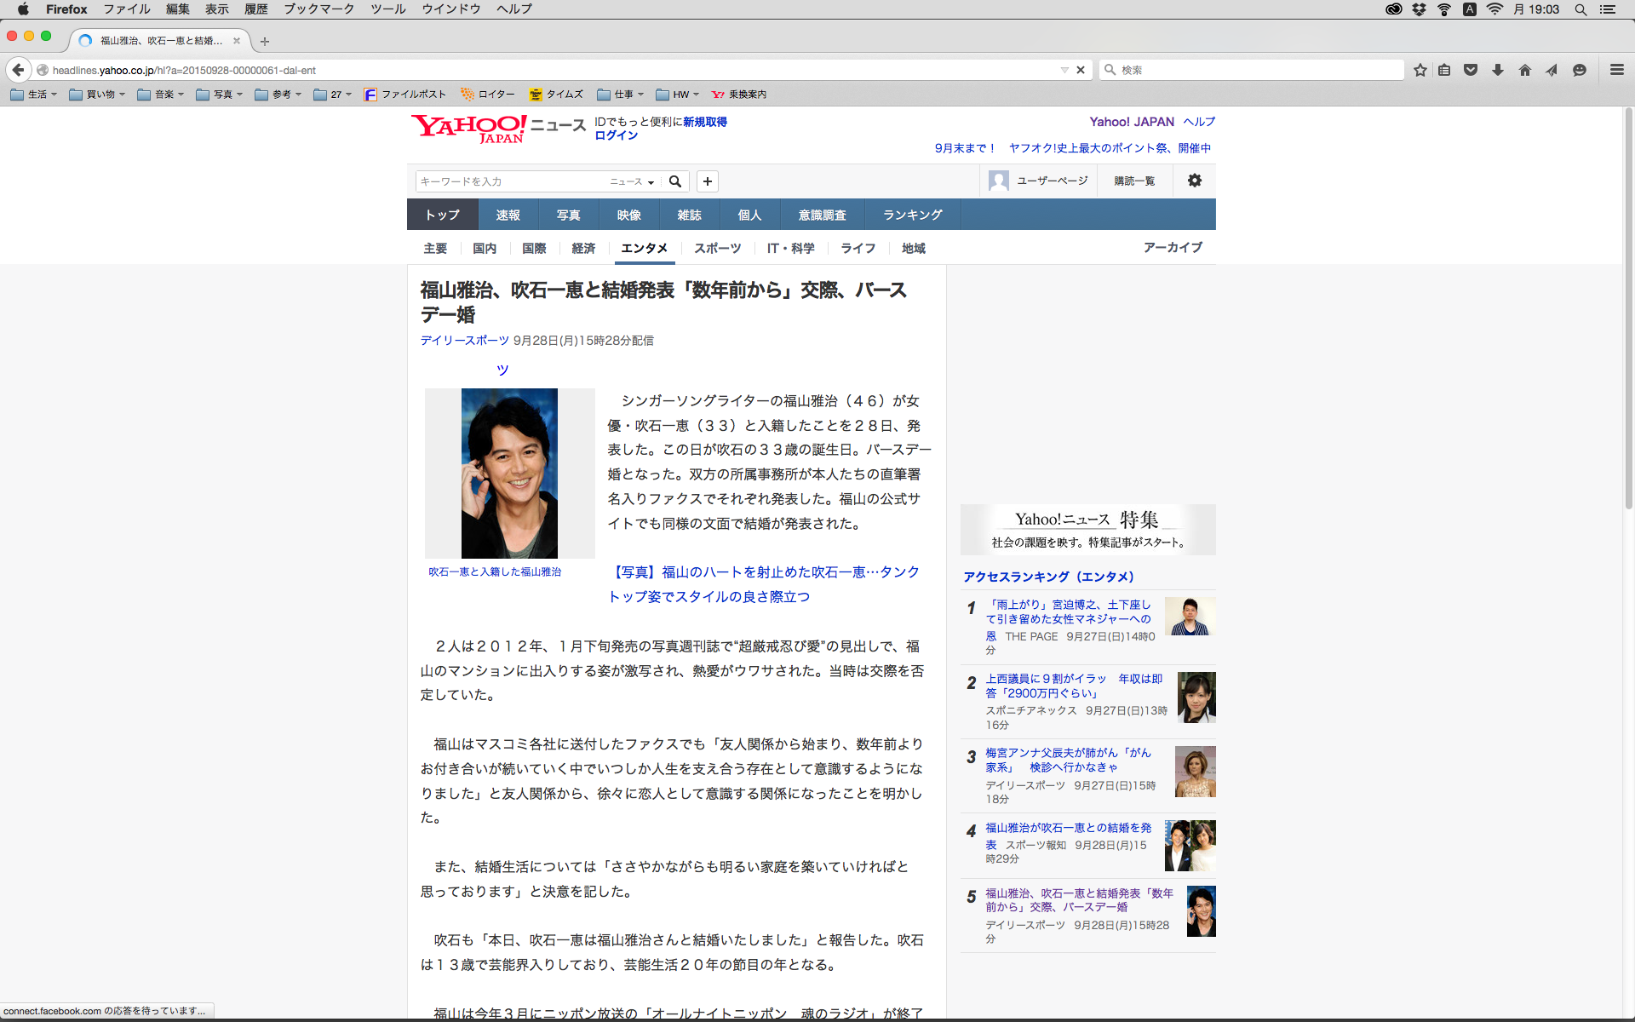Switch to the スポーツ category tab
The height and width of the screenshot is (1022, 1635).
[x=717, y=248]
